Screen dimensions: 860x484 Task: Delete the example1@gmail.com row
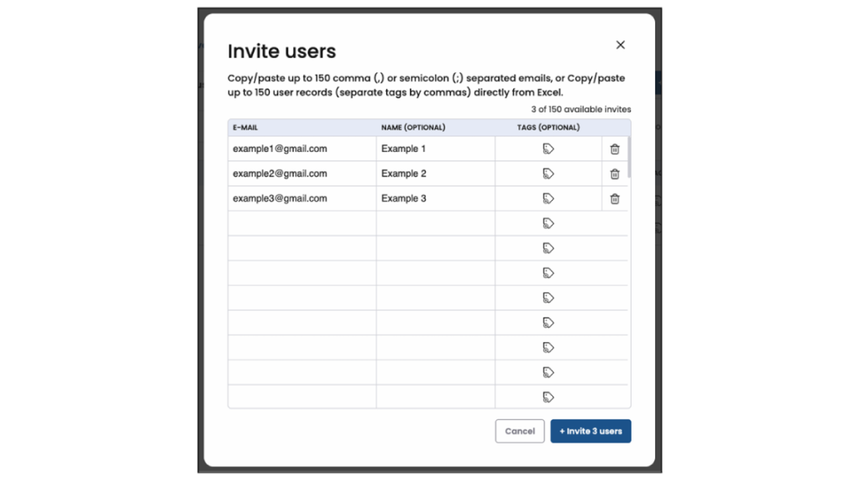[x=615, y=149]
